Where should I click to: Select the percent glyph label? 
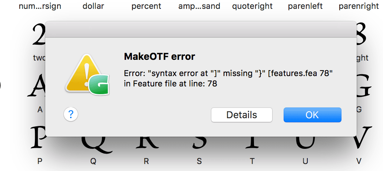[146, 6]
